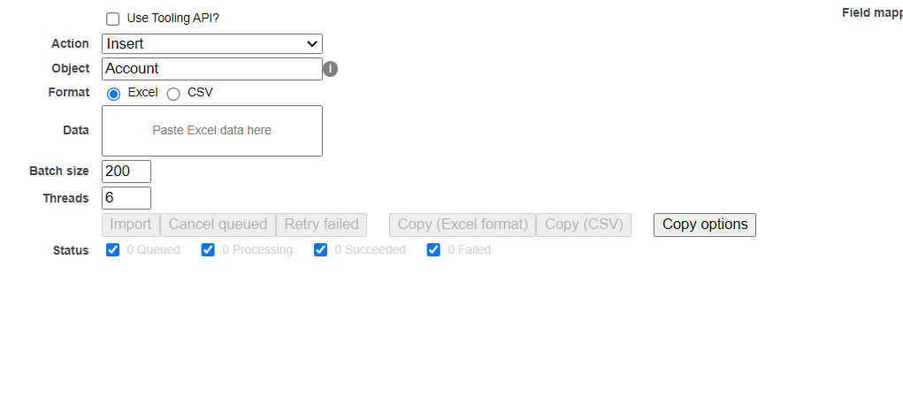Enable the Use Tooling API checkbox
The height and width of the screenshot is (420, 903).
click(113, 19)
